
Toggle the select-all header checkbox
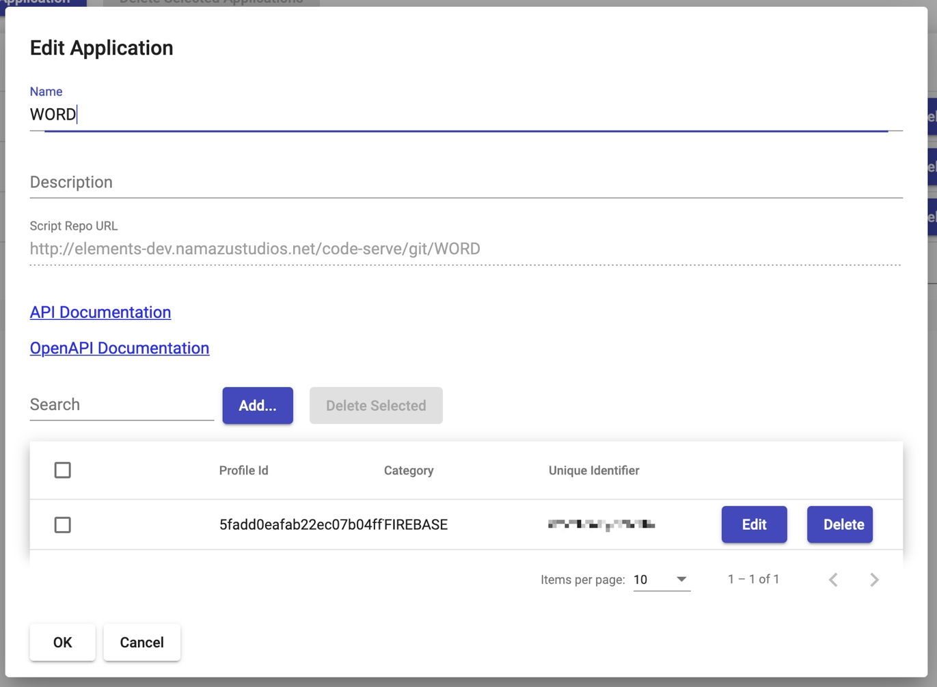(63, 470)
